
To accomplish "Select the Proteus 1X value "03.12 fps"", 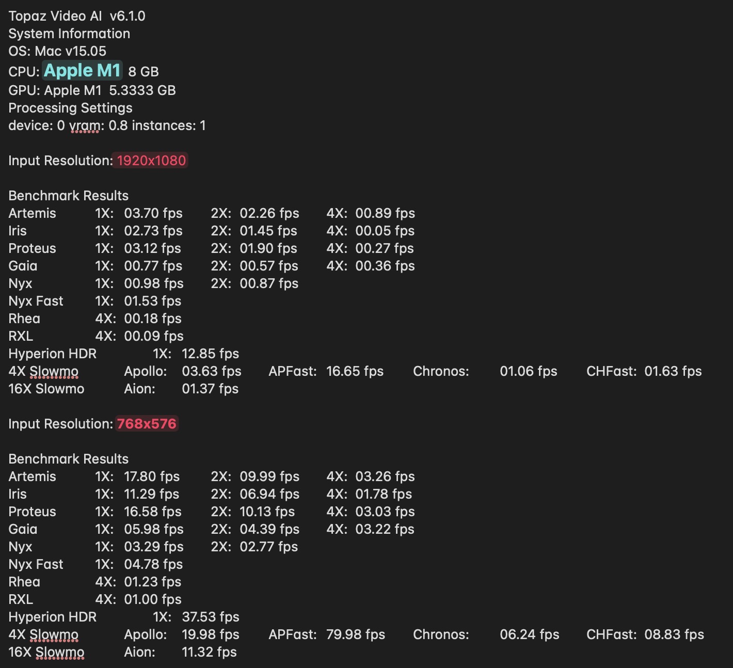I will coord(153,248).
